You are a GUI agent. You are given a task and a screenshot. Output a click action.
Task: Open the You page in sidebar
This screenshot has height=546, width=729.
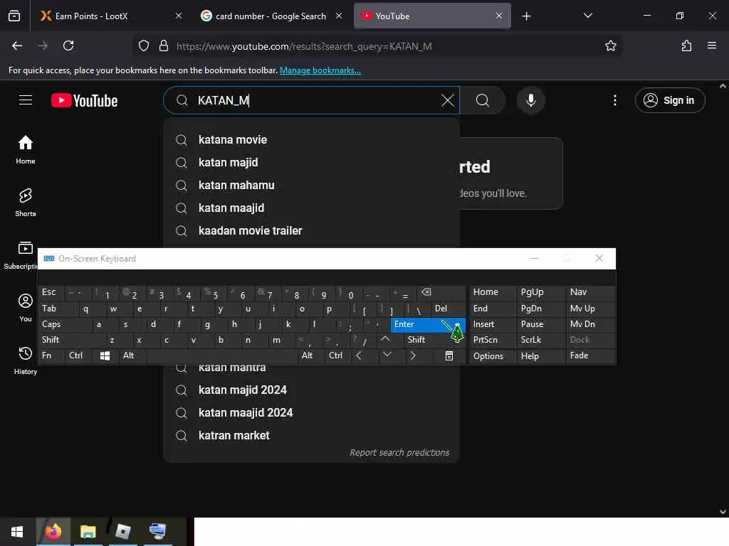[x=26, y=307]
